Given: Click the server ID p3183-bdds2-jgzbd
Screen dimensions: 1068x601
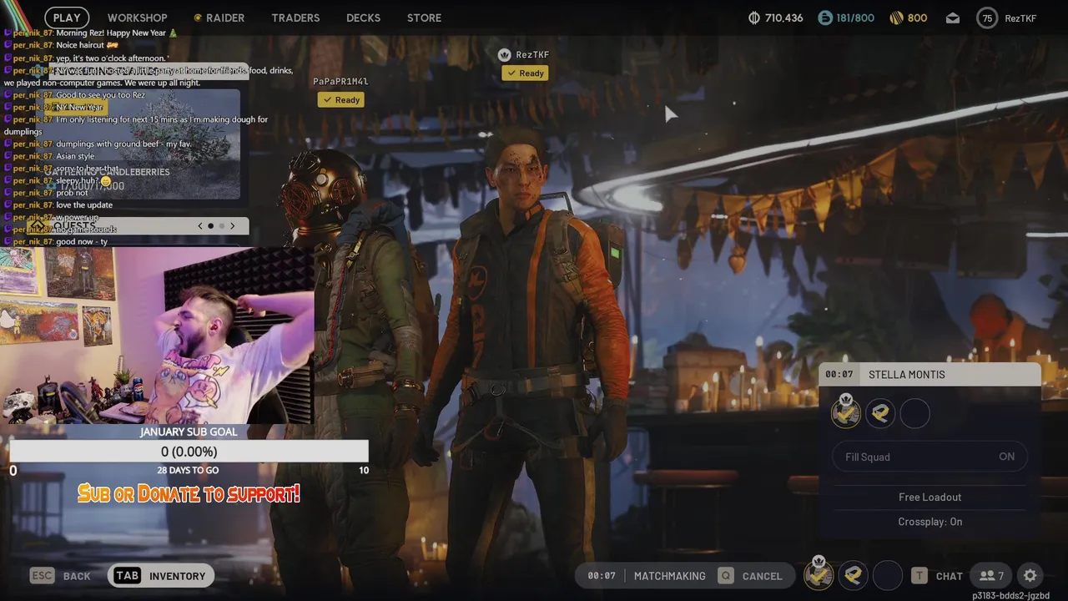Looking at the screenshot, I should 1010,596.
